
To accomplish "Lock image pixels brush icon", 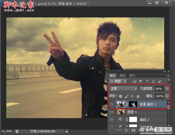I will (x=127, y=96).
